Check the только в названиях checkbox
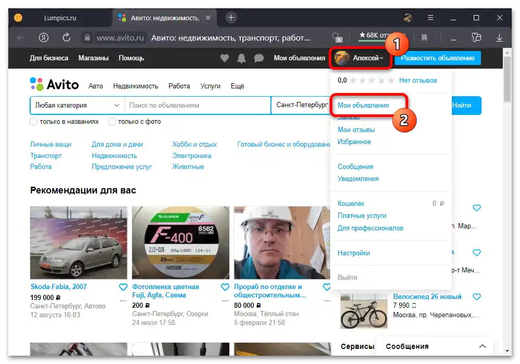Image resolution: width=520 pixels, height=364 pixels. pos(33,122)
